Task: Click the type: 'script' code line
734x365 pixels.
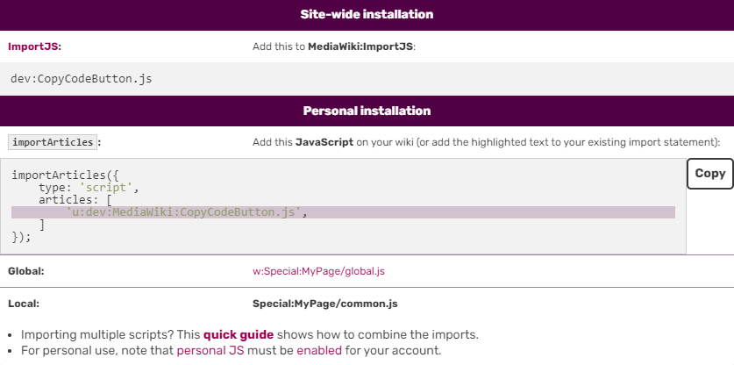Action: [x=89, y=188]
